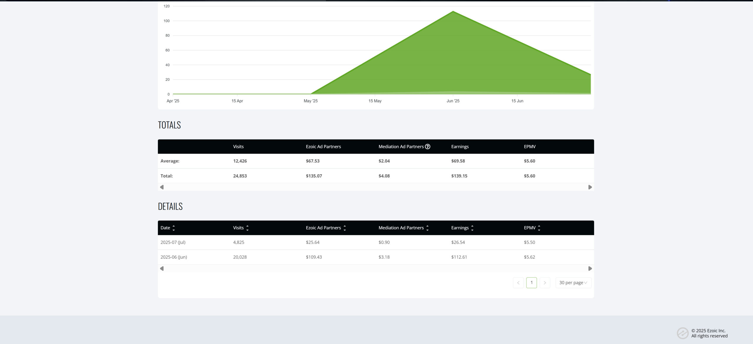
Task: Sort Details table by Date
Action: [174, 228]
